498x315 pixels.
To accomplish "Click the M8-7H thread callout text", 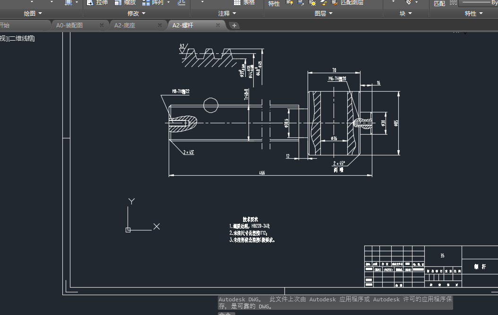I will (x=180, y=92).
